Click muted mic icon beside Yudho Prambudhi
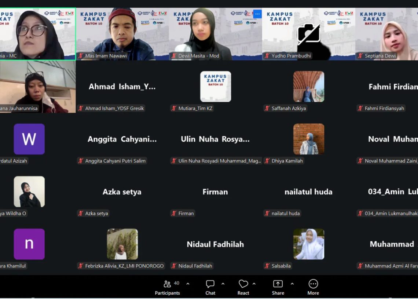This screenshot has width=418, height=299. pos(267,56)
